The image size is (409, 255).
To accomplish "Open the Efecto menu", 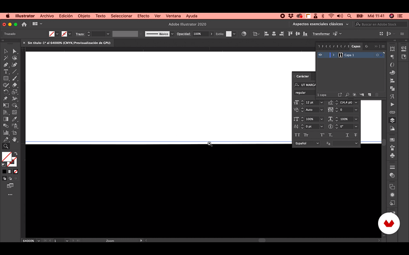I will pos(143,16).
